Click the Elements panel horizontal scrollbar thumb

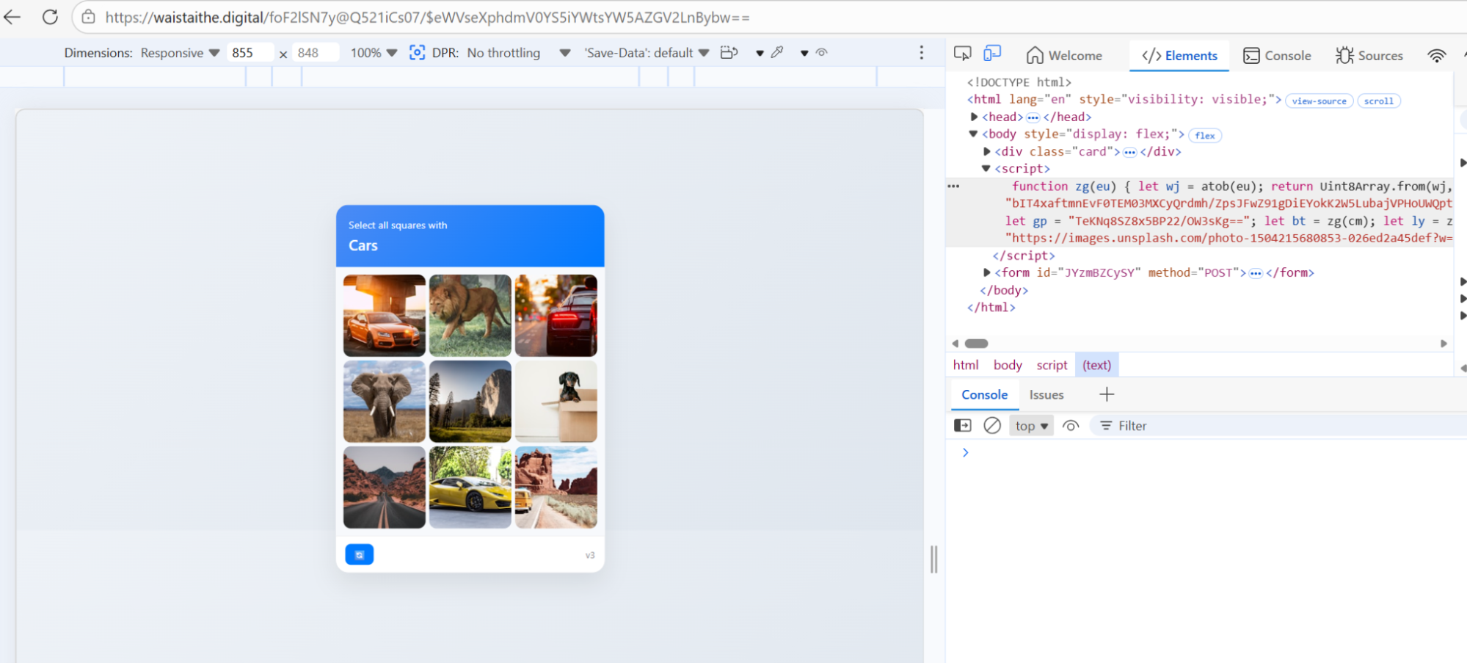pyautogui.click(x=977, y=344)
